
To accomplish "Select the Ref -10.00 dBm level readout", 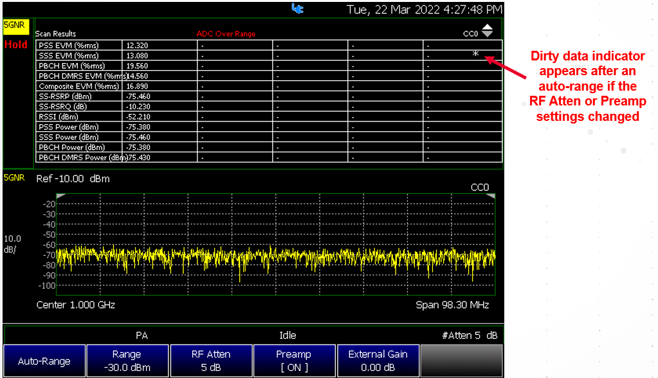I will (x=73, y=179).
